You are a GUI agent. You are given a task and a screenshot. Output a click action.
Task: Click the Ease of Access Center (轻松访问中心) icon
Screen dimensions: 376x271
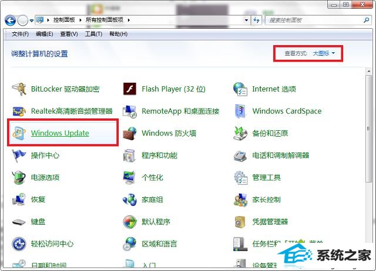click(19, 244)
